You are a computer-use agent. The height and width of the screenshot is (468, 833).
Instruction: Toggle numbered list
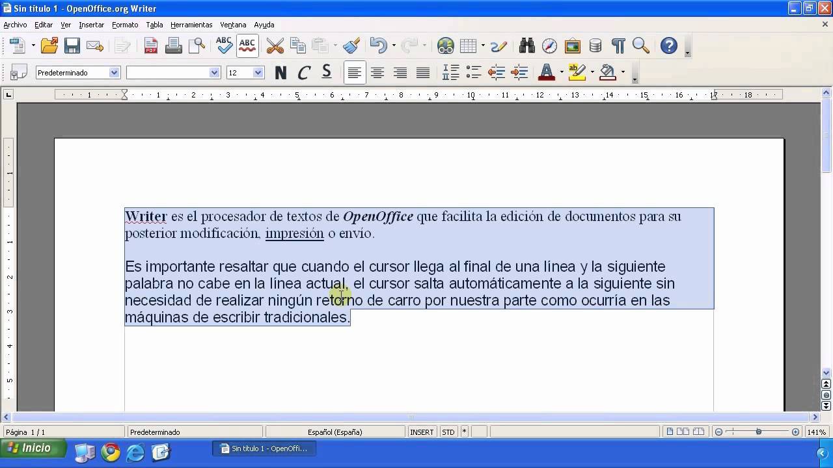[451, 73]
